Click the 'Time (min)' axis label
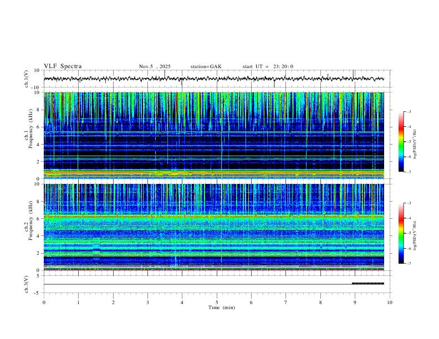Image resolution: width=439 pixels, height=339 pixels. [x=222, y=307]
